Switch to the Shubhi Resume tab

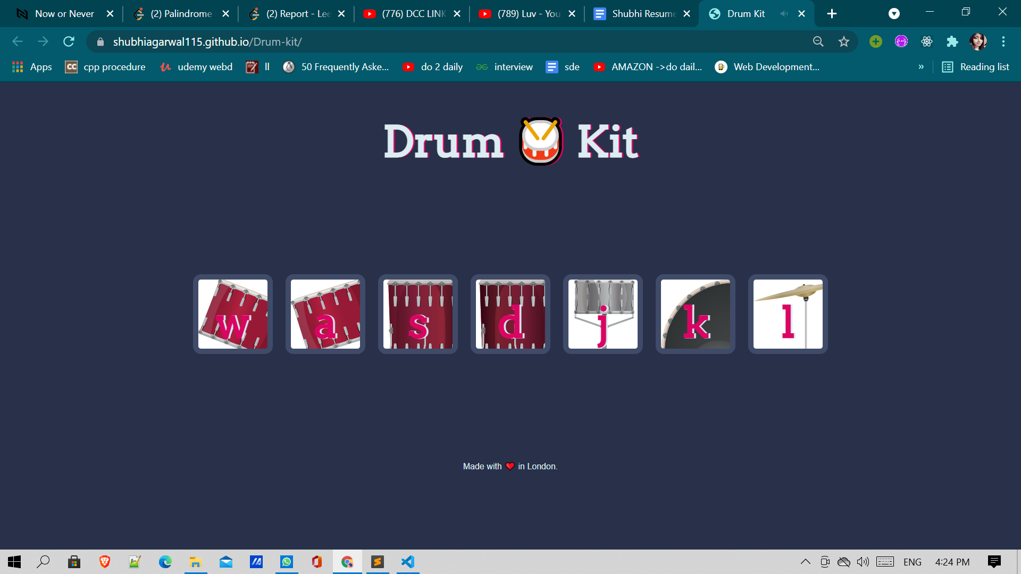643,14
